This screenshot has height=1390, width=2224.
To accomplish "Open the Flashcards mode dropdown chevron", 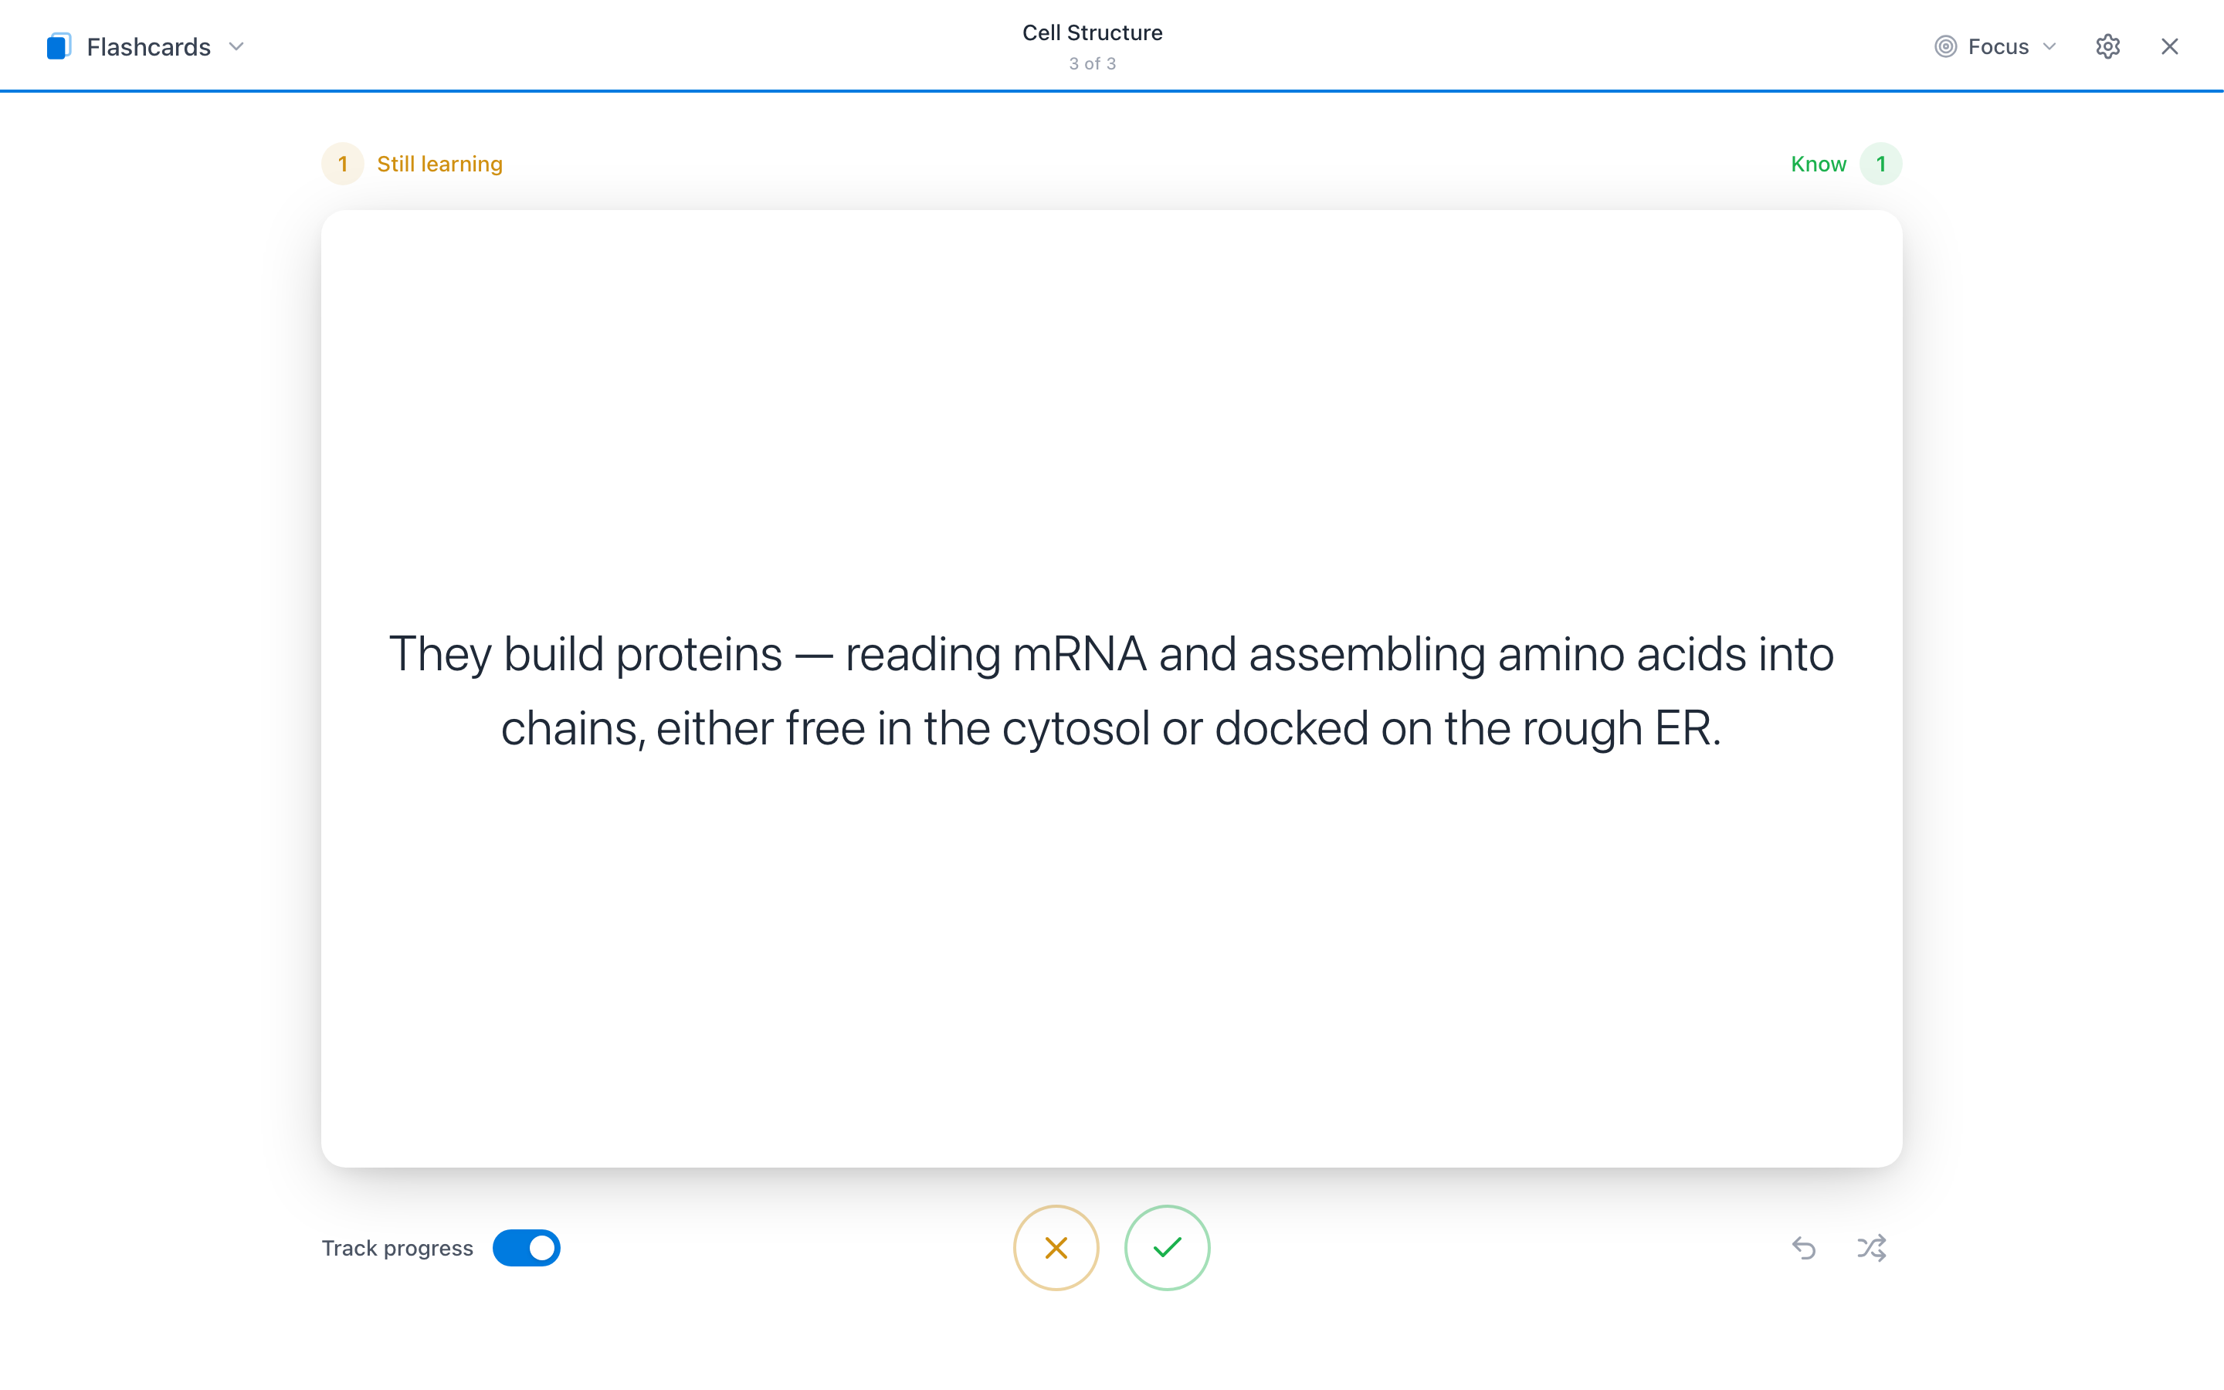I will pos(236,46).
